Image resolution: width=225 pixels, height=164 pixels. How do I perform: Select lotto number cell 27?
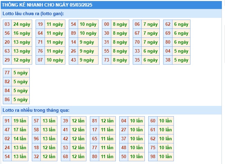click(x=124, y=130)
